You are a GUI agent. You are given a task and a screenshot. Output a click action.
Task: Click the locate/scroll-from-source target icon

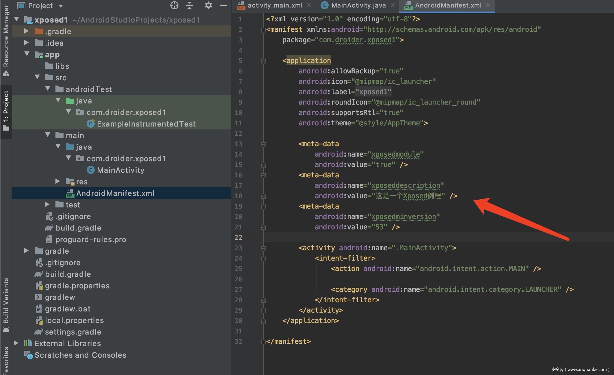pyautogui.click(x=174, y=5)
